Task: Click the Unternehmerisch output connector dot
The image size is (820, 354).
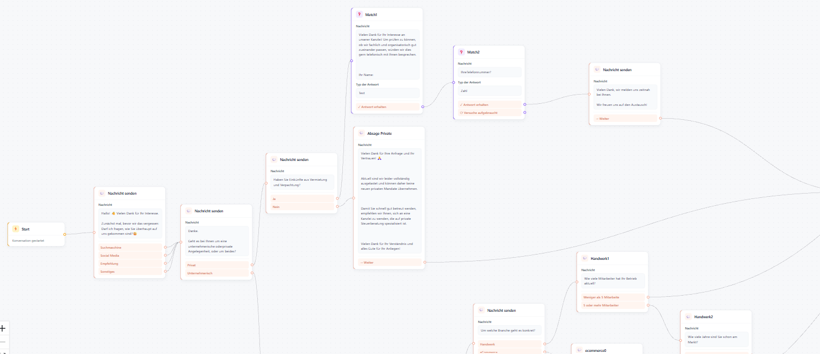Action: [252, 273]
